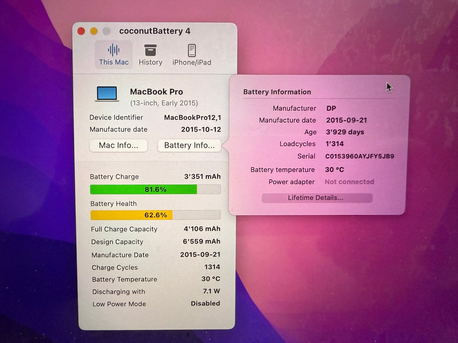The image size is (458, 343).
Task: Click the MacBook Pro laptop icon
Action: pyautogui.click(x=107, y=94)
